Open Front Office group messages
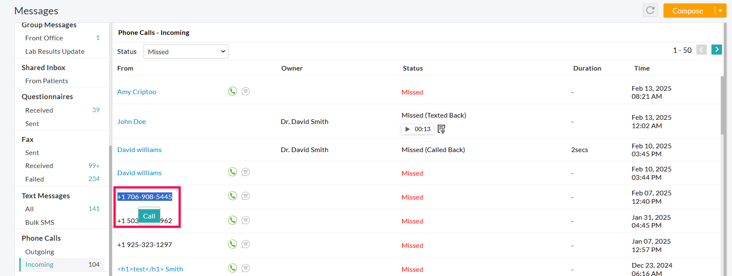The height and width of the screenshot is (276, 732). [x=44, y=38]
